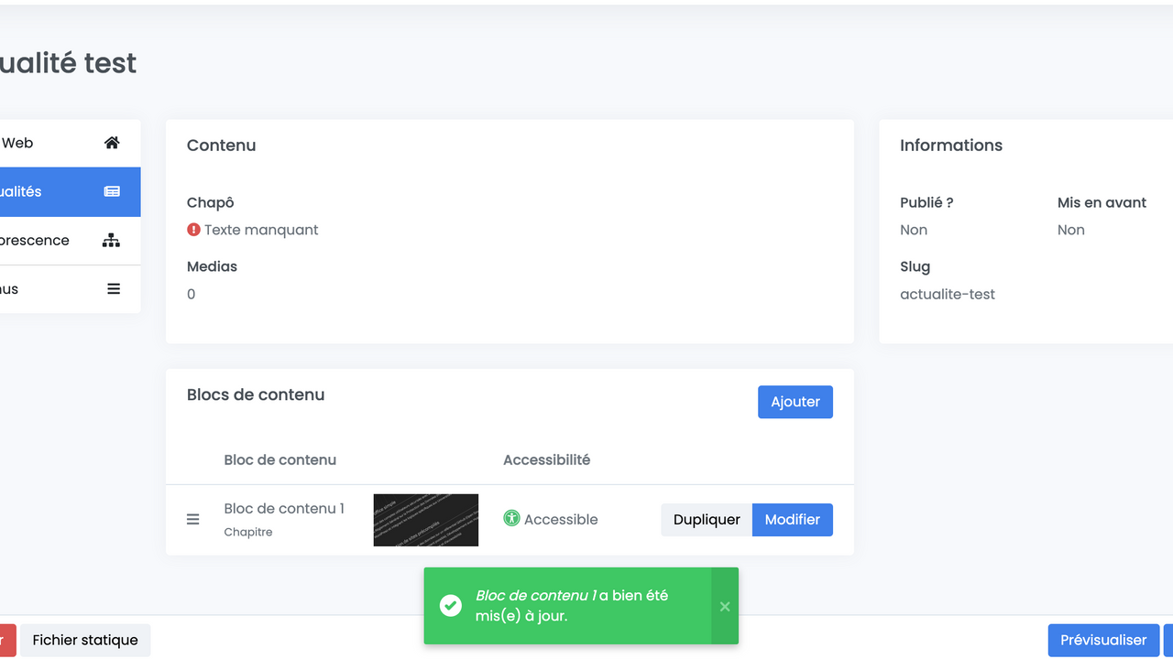Click the actualite-test slug value
Screen dimensions: 1173x659
coord(947,294)
